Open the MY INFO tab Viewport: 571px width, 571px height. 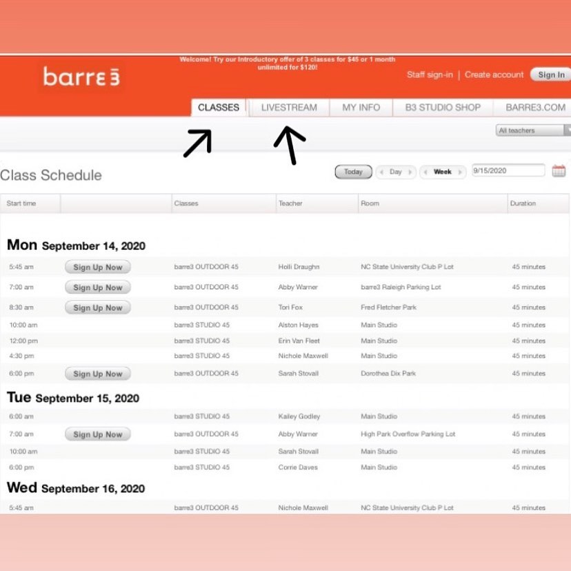[361, 108]
